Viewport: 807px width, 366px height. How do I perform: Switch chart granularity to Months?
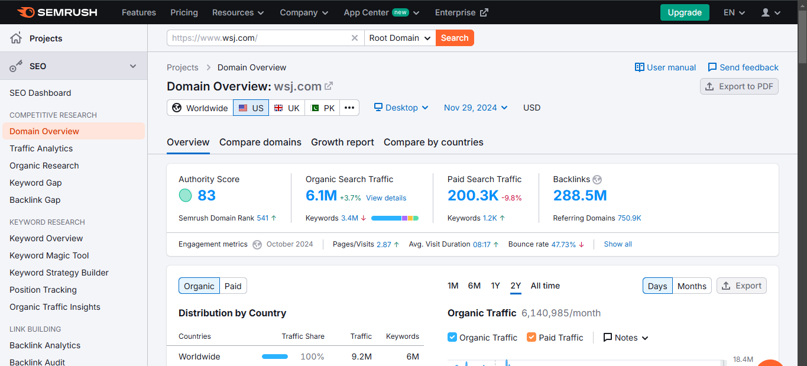(x=692, y=286)
